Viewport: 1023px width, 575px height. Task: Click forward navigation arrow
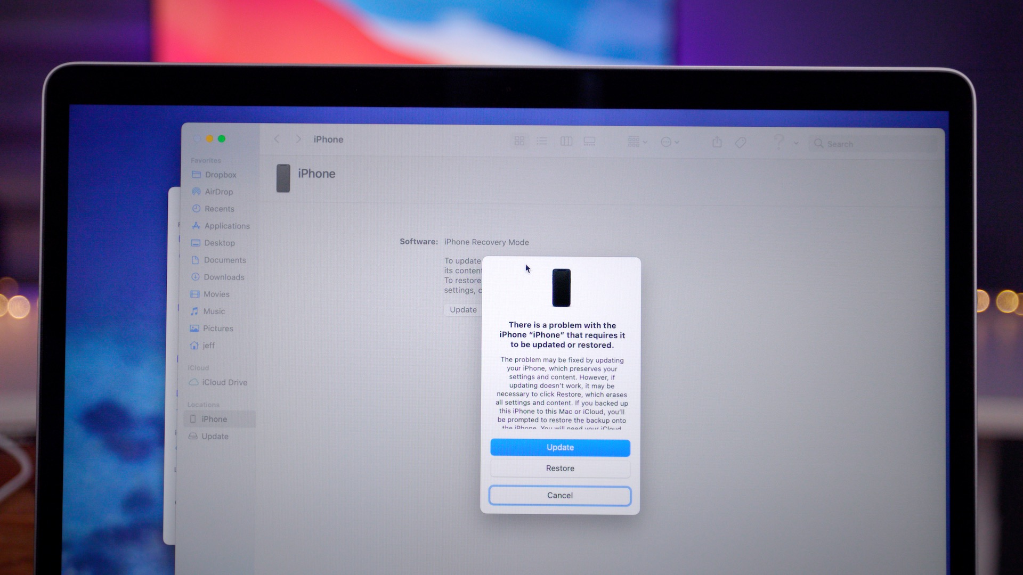pyautogui.click(x=296, y=138)
